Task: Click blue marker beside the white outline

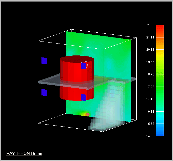Action: 83,66
